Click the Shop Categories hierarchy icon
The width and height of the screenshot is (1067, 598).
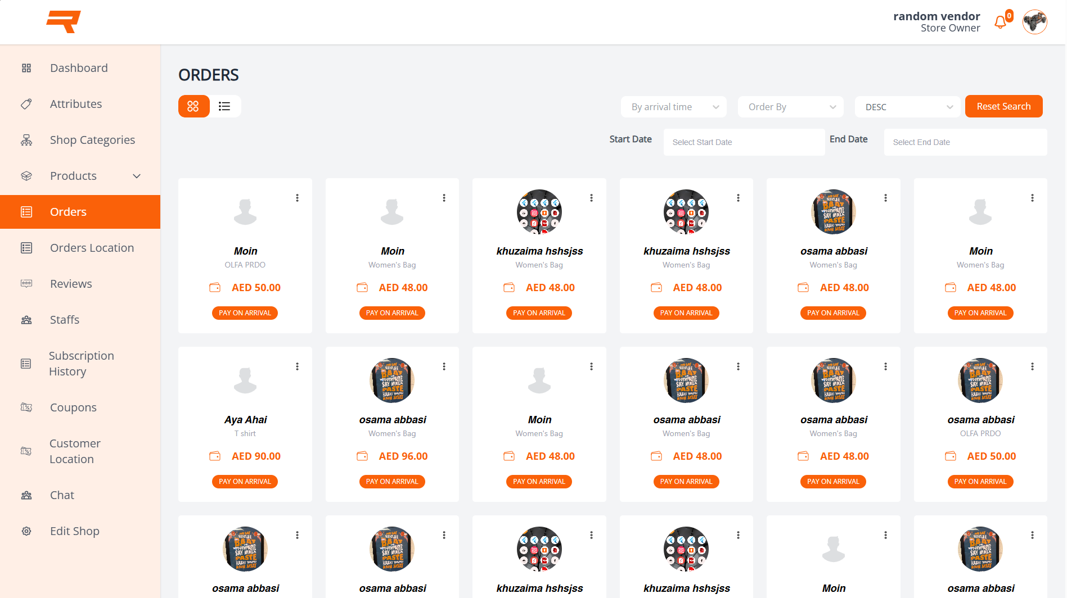tap(26, 140)
